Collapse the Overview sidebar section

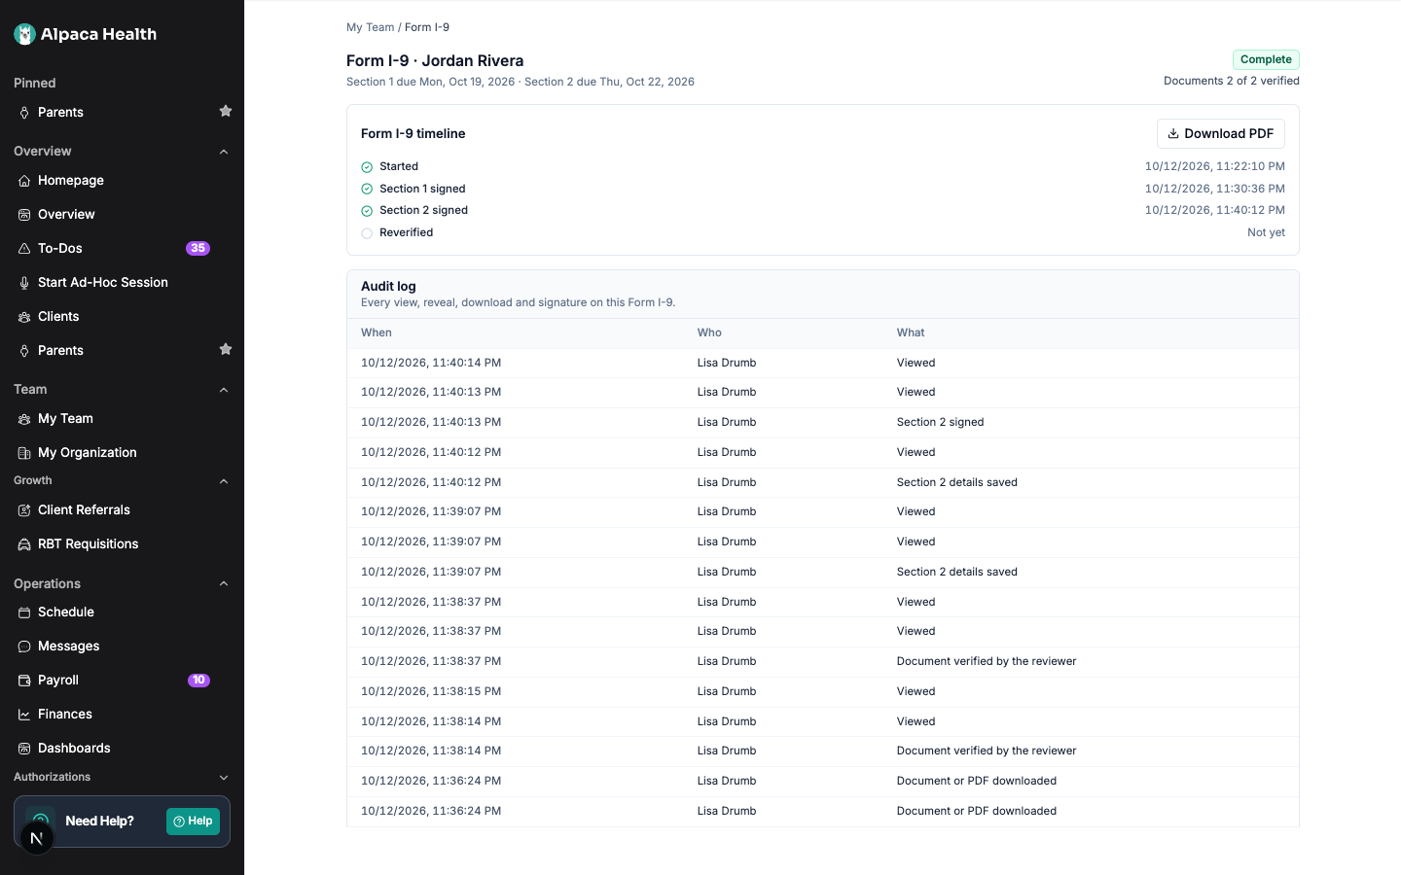224,152
